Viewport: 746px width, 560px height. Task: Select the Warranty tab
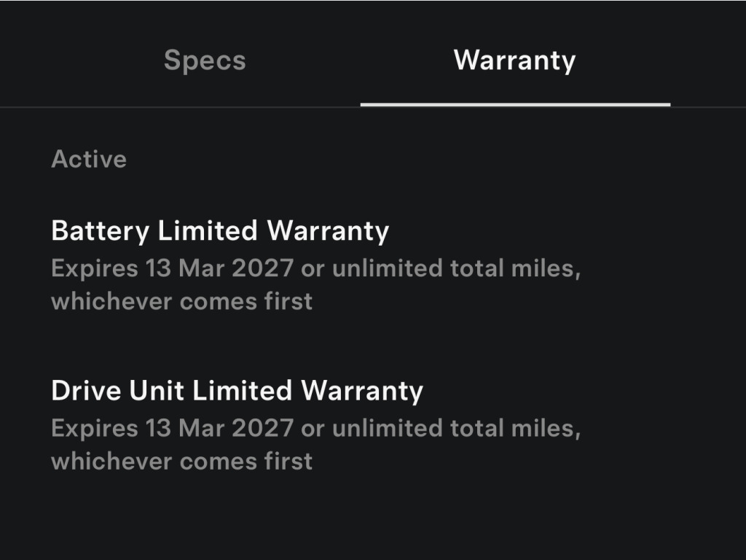[514, 60]
